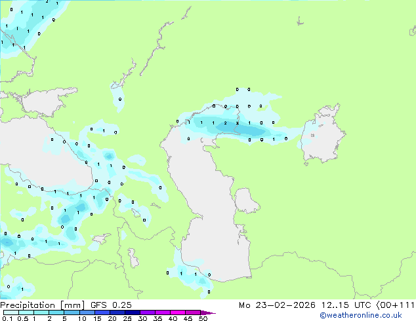
Task: Click the 10 to 15 mm legend swatch
Action: pos(87,312)
